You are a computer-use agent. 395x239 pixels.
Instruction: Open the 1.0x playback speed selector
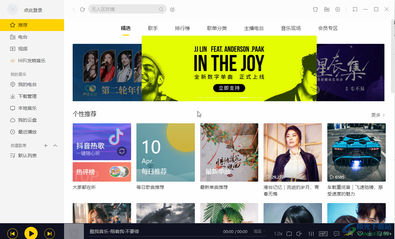[x=278, y=233]
